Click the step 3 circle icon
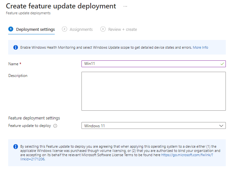Viewport: 233px width, 174px height. (x=103, y=29)
